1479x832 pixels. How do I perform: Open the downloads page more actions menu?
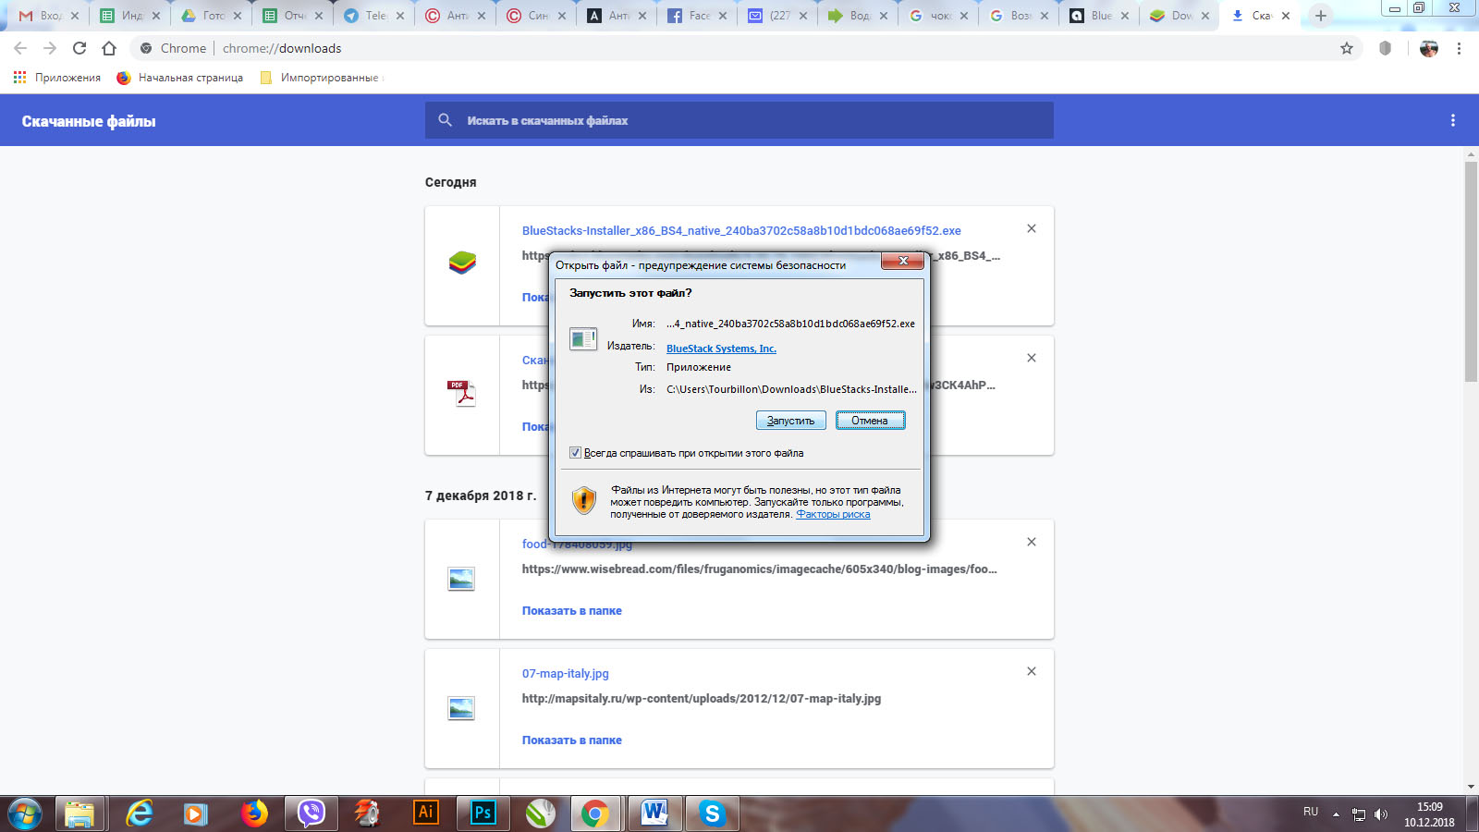pyautogui.click(x=1452, y=120)
